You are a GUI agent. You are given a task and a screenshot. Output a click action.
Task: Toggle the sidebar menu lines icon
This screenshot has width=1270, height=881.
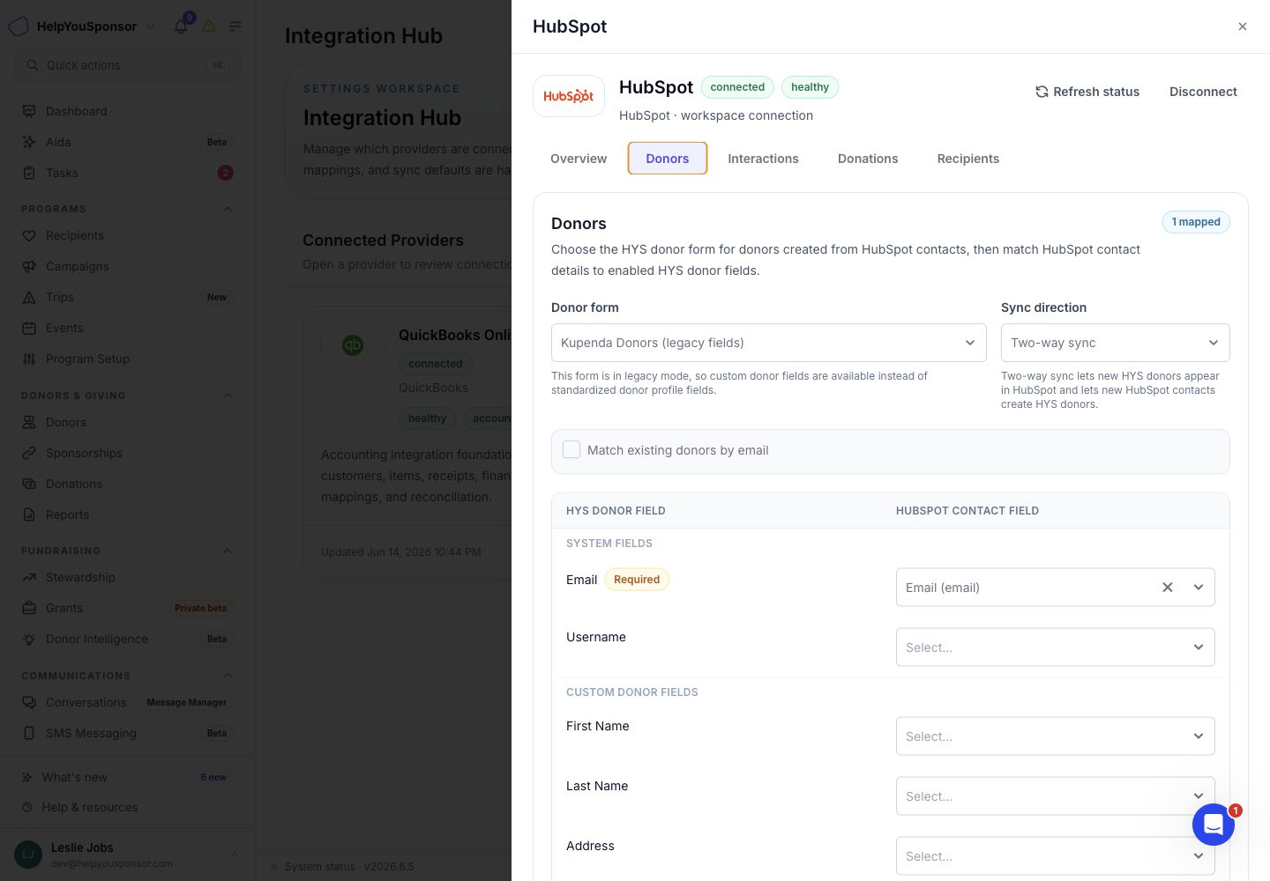pos(235,26)
